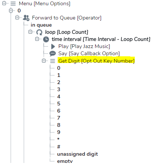This screenshot has width=152, height=164.
Task: Click the Say speech bubble icon
Action: point(52,54)
